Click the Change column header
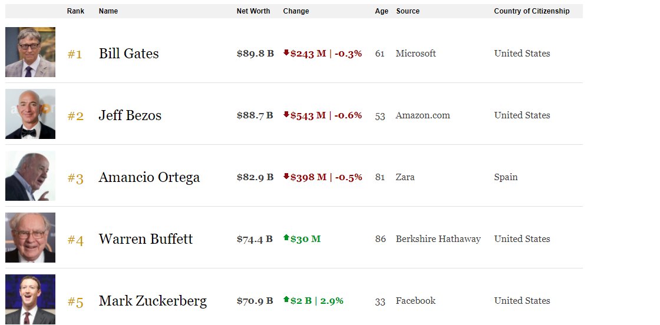Screen dimensions: 660x325 tap(296, 11)
